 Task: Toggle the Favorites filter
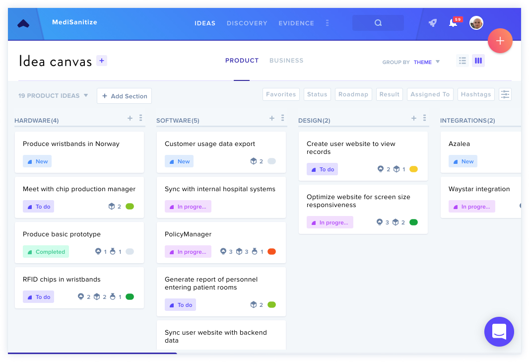click(x=281, y=94)
